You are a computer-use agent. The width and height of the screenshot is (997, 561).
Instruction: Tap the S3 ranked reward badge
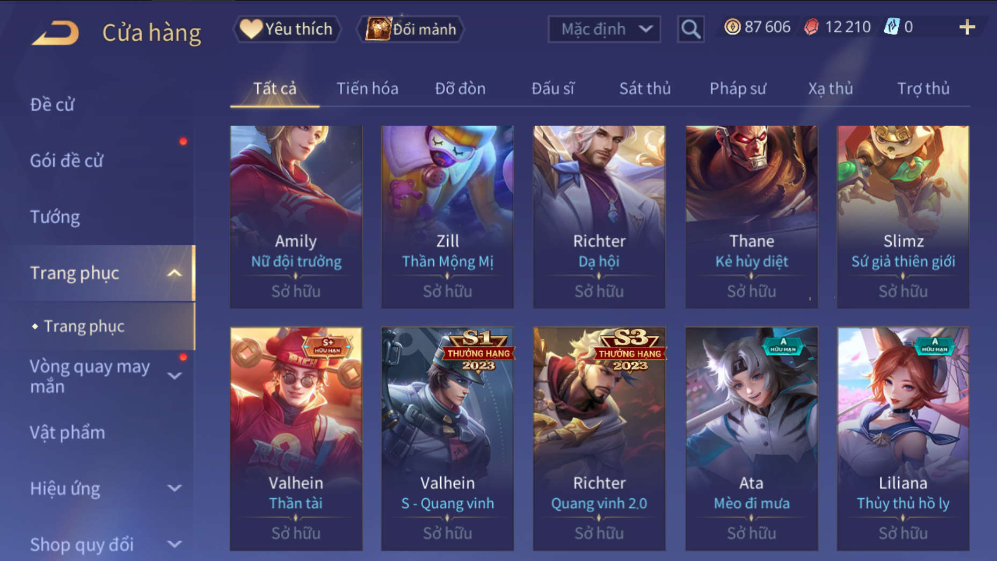(x=630, y=351)
